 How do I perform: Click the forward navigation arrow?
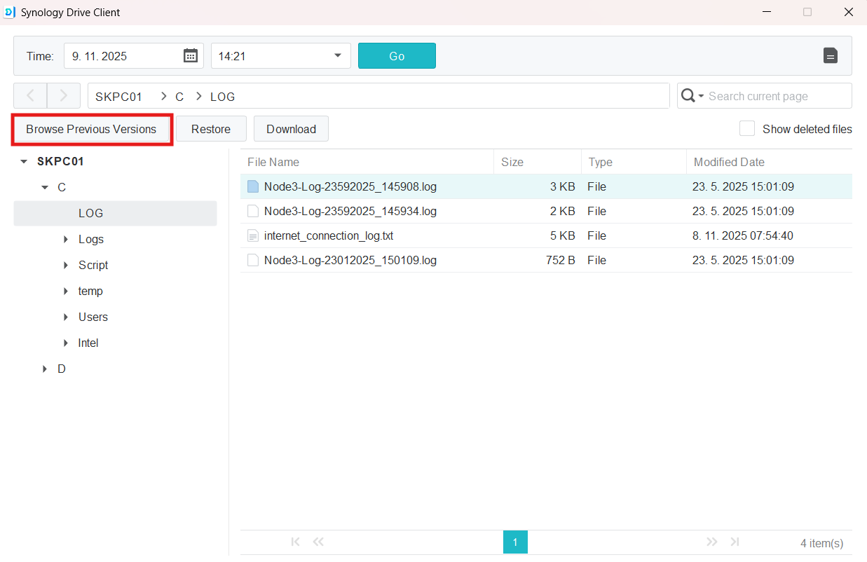(63, 96)
